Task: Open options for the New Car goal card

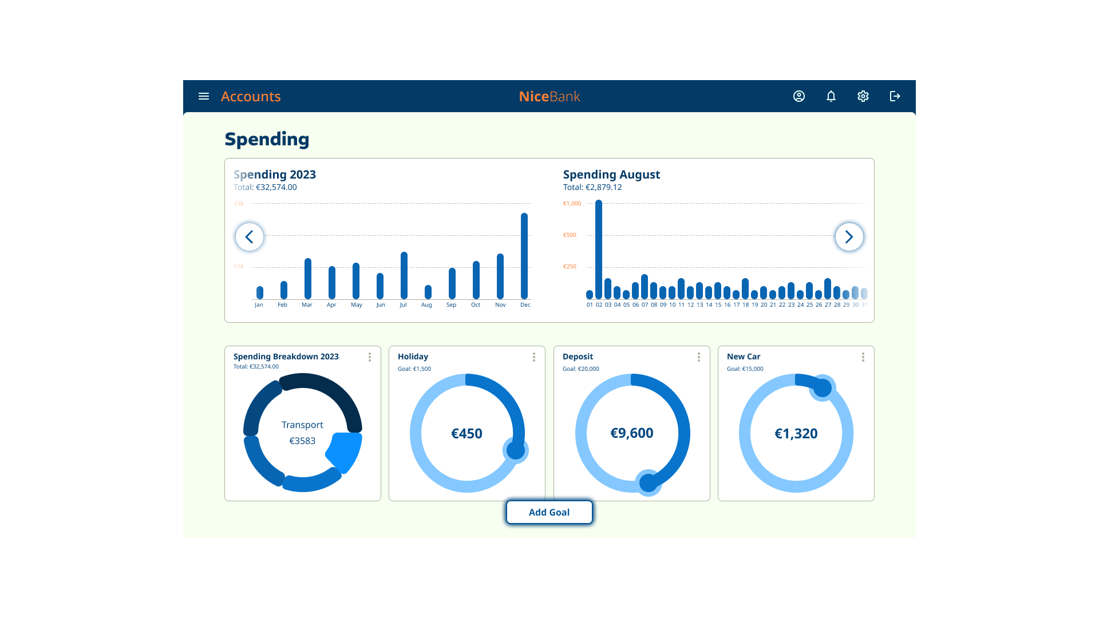Action: (x=863, y=356)
